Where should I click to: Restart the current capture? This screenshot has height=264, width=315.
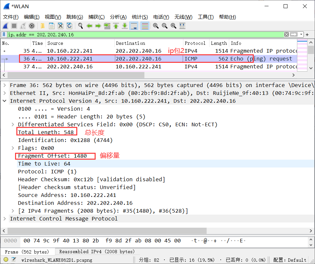[x=23, y=26]
